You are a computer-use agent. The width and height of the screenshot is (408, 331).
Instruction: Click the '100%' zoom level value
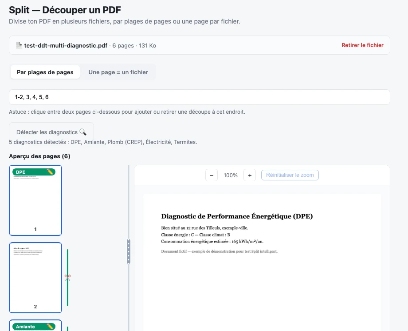click(231, 175)
